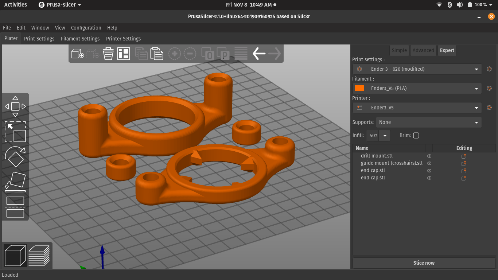Switch to sliced layers preview icon

tap(39, 255)
